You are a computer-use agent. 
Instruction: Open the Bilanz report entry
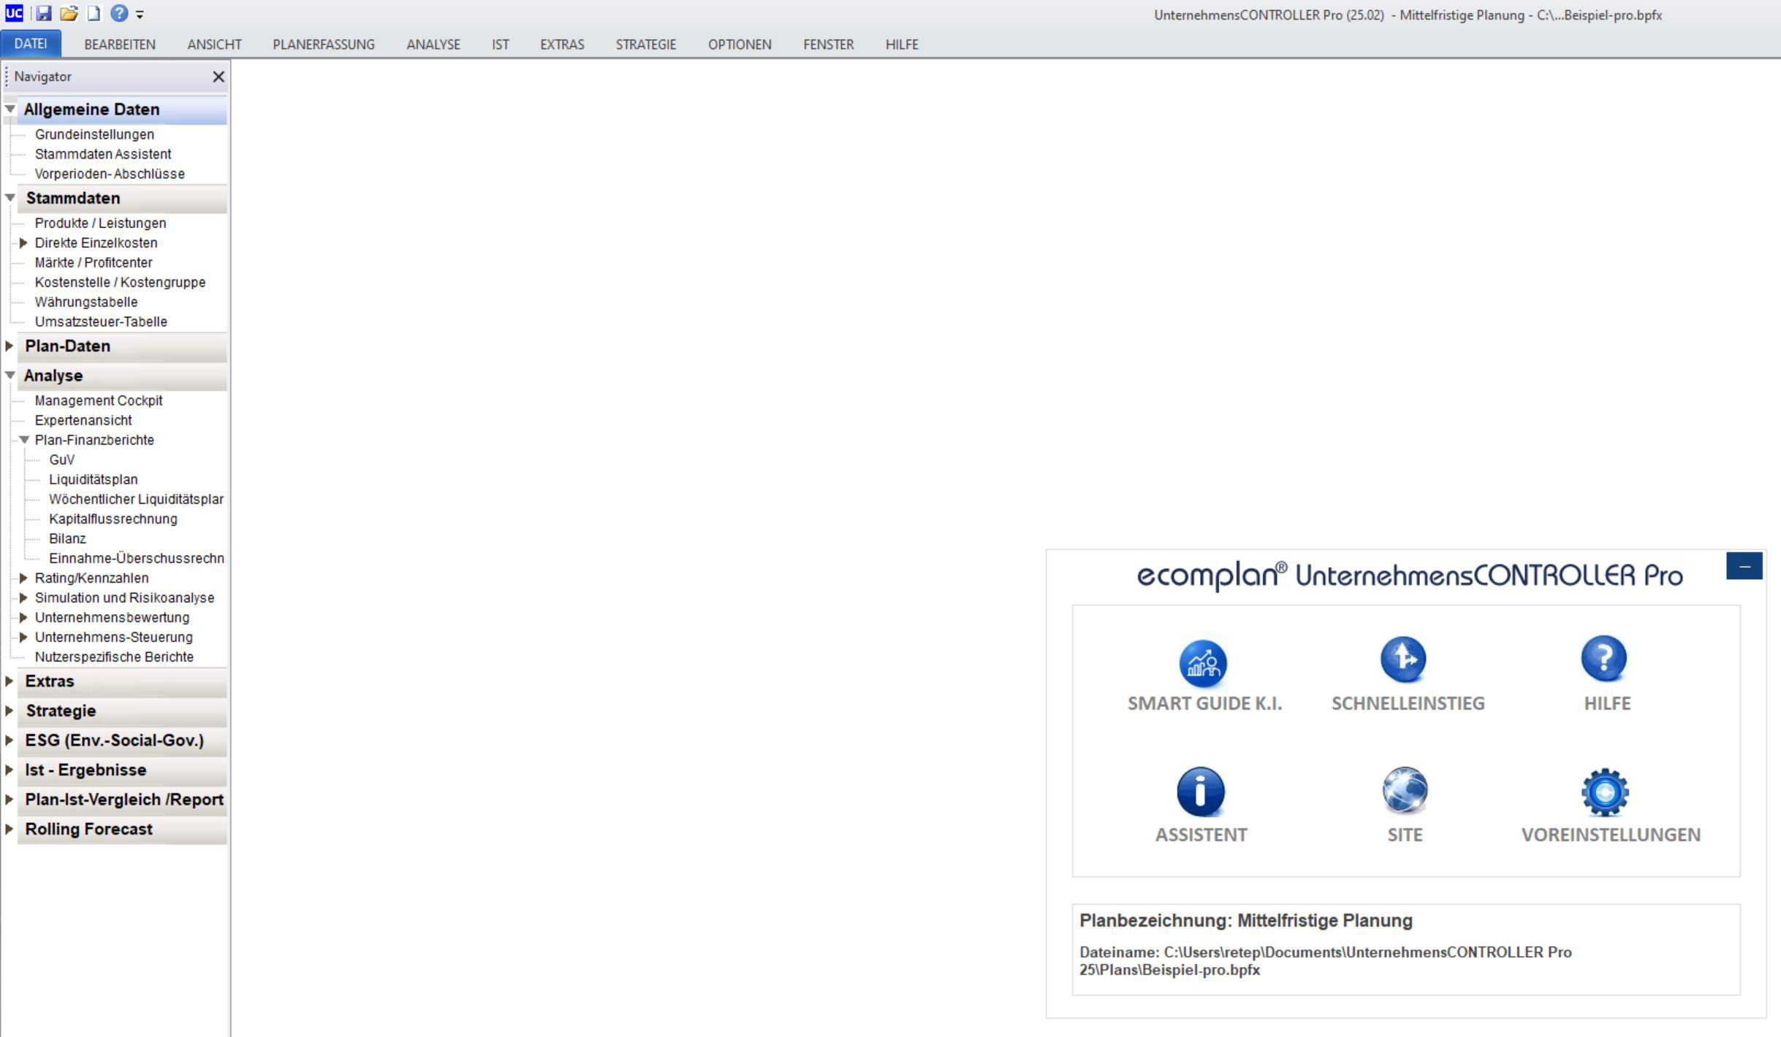click(67, 539)
